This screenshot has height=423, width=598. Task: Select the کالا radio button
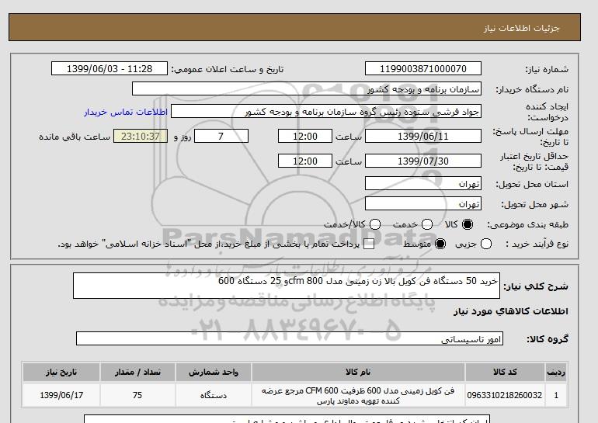pos(468,224)
